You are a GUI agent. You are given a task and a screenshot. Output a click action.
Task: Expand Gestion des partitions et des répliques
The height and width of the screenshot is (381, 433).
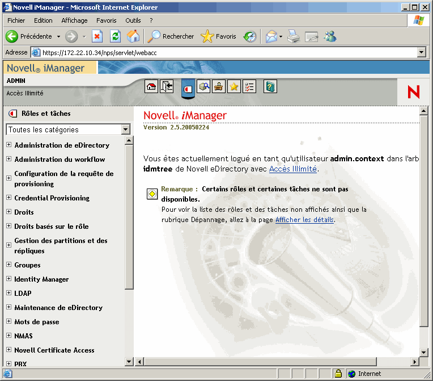[x=9, y=245]
